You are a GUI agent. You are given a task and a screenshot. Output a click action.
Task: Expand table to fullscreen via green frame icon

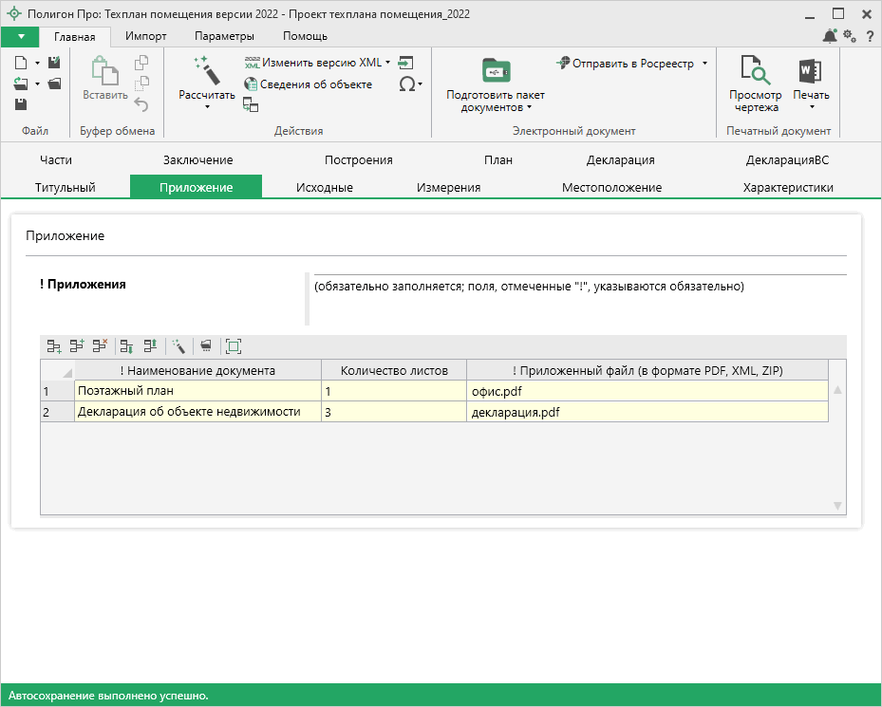click(234, 347)
